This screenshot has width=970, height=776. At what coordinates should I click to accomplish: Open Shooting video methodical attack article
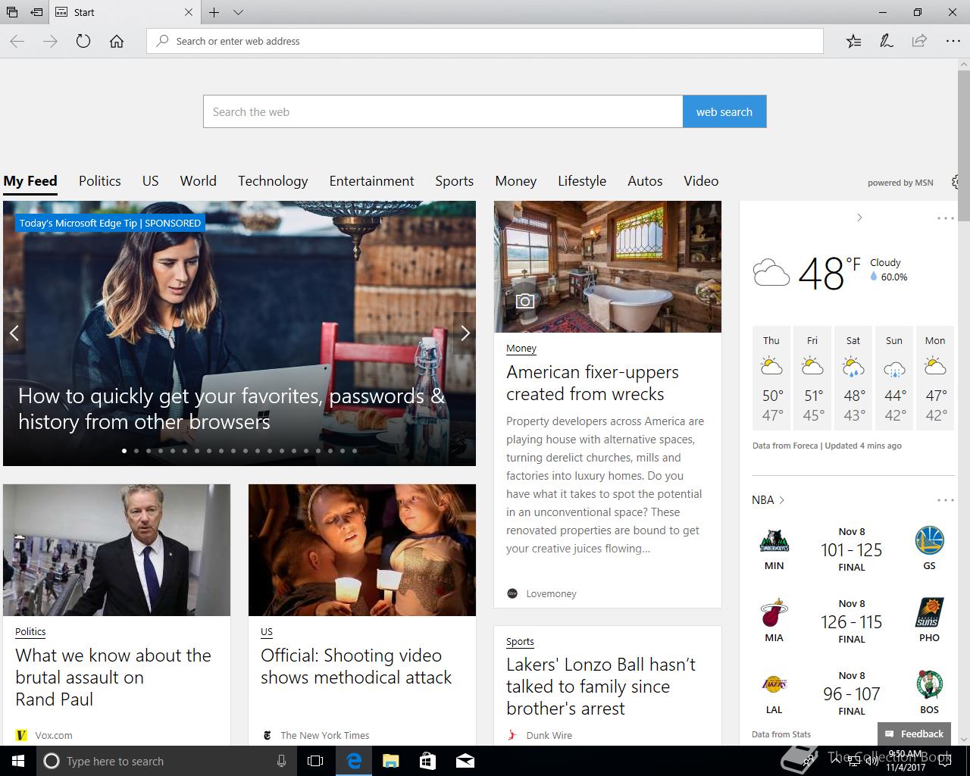(356, 666)
